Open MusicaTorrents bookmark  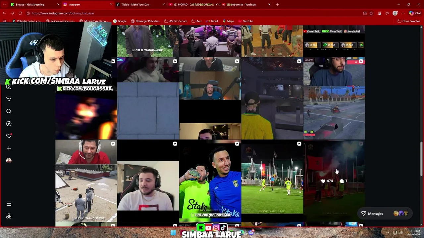(93, 21)
